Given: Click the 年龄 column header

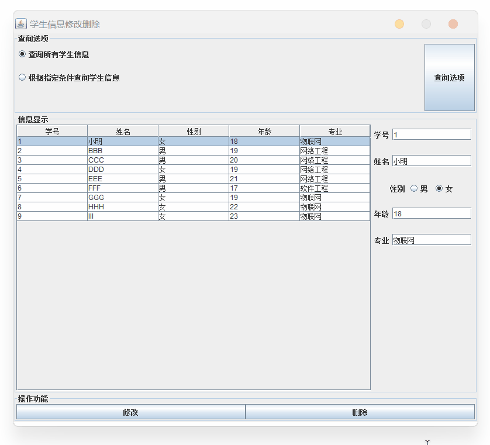Looking at the screenshot, I should tap(264, 131).
